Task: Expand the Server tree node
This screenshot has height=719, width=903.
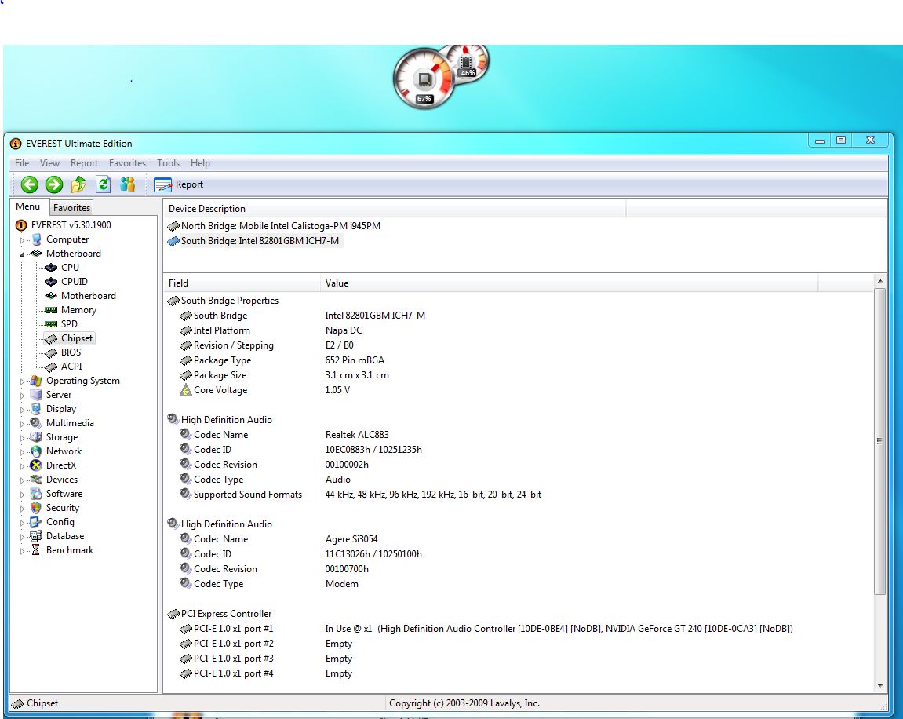Action: pyautogui.click(x=23, y=396)
